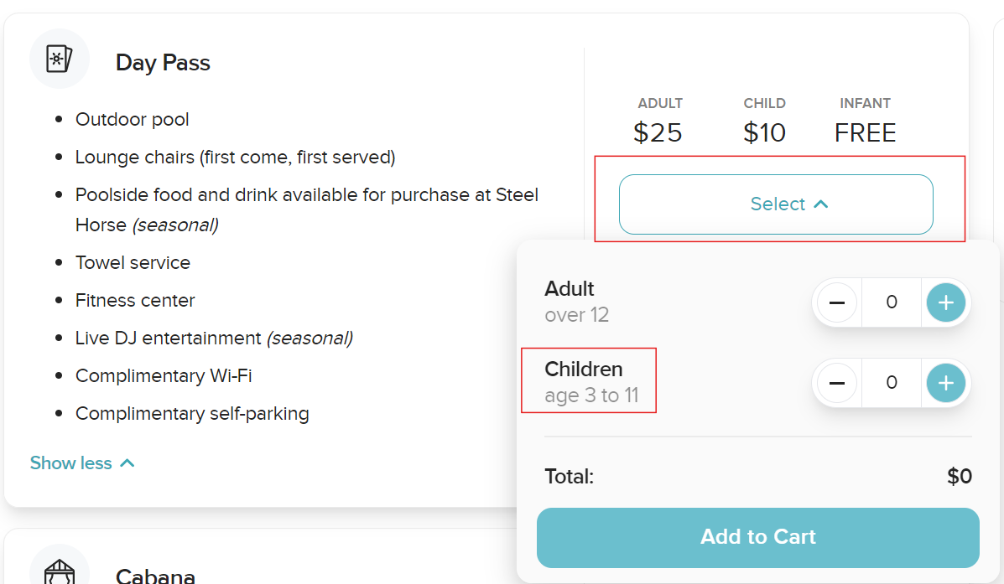
Task: Click the Total $0 amount
Action: 959,477
